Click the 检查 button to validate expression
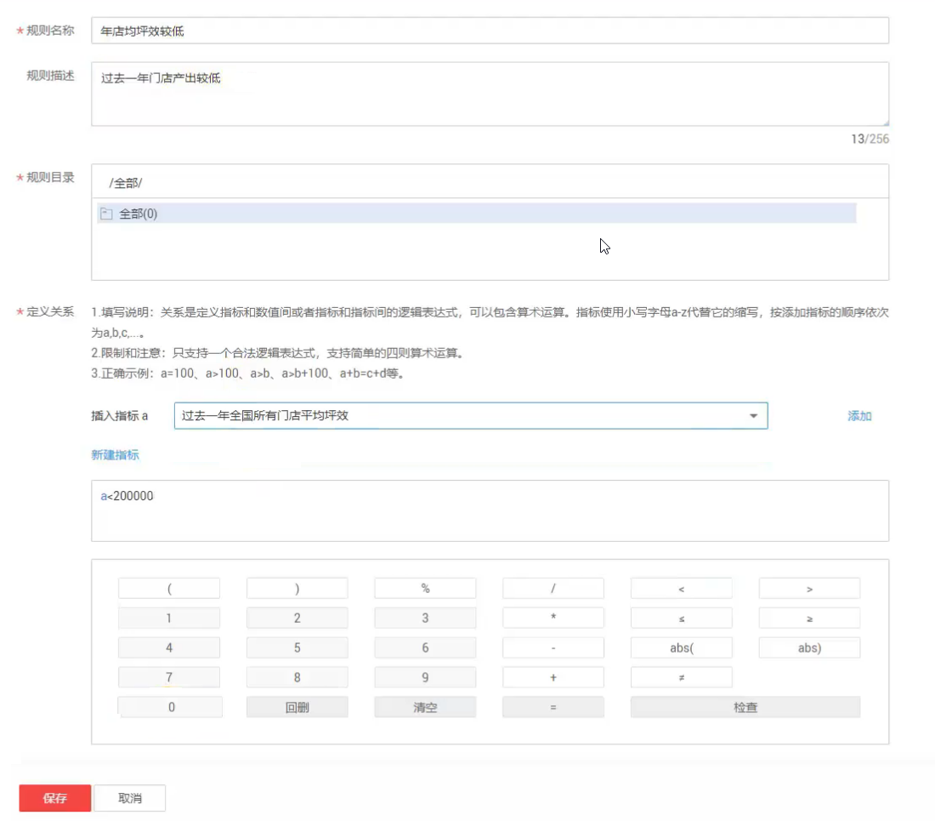This screenshot has height=821, width=935. [x=745, y=707]
